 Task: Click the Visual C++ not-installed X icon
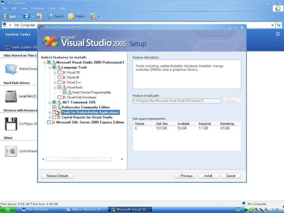coord(64,82)
